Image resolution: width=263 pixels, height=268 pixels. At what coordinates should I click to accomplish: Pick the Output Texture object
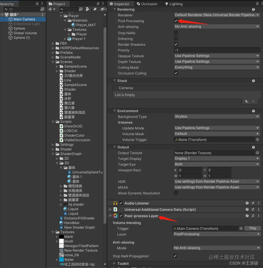click(257, 153)
